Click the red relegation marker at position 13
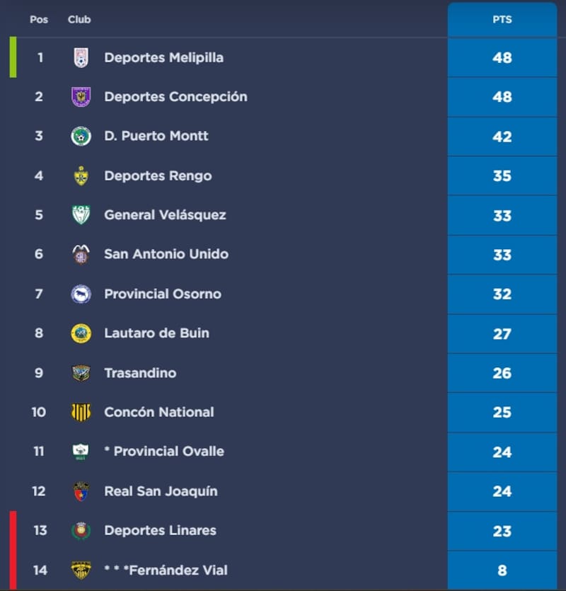 click(13, 531)
